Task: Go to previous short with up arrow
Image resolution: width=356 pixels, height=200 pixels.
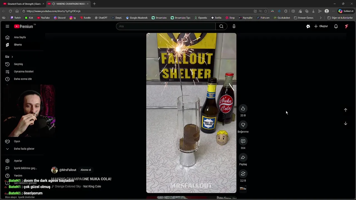Action: [345, 110]
